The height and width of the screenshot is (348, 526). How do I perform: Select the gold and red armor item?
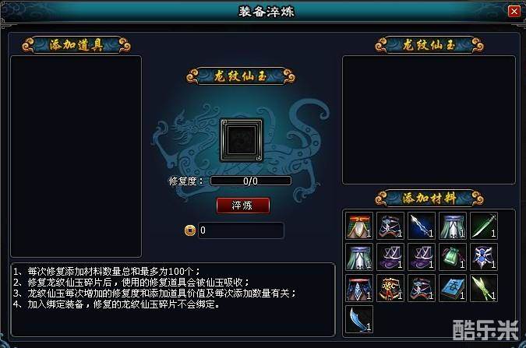click(x=390, y=288)
